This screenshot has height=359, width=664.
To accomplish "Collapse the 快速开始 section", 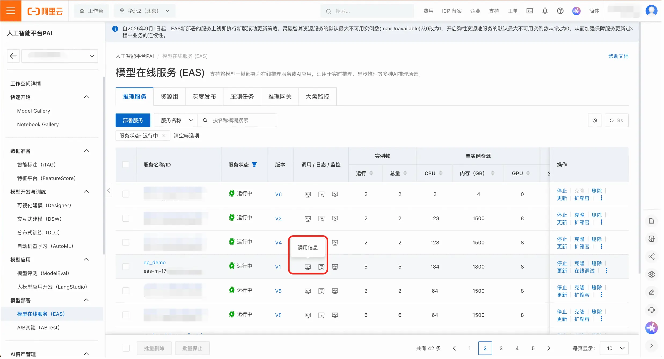I will [x=87, y=97].
